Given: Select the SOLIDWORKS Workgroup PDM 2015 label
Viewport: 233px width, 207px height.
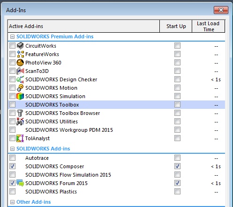Looking at the screenshot, I should pyautogui.click(x=69, y=130).
